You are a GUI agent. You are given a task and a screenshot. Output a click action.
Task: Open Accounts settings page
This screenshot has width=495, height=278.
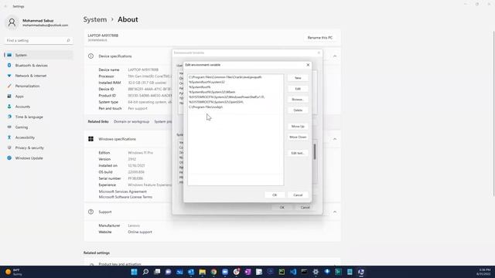[x=39, y=107]
